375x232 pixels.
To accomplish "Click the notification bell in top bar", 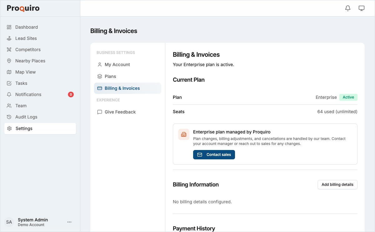I will click(x=347, y=8).
